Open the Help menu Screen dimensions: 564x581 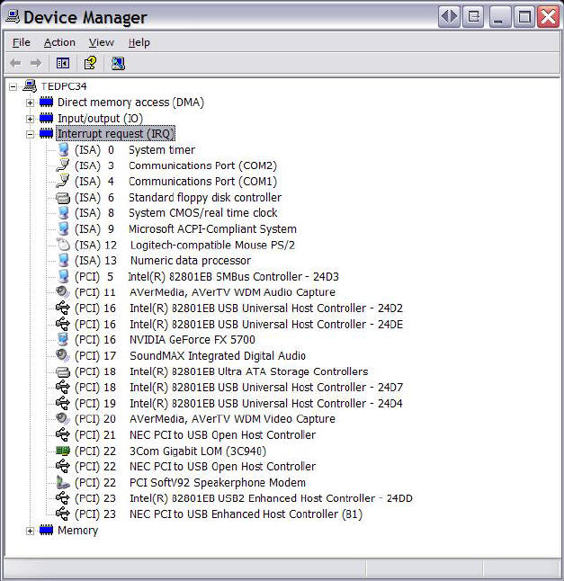(x=139, y=42)
